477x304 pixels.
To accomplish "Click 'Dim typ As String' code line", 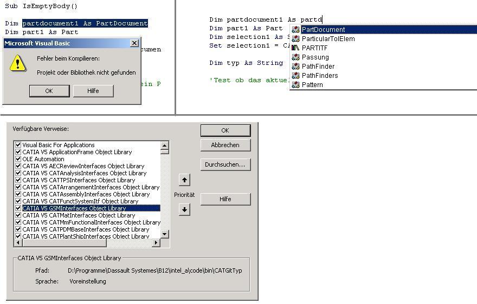I will tap(246, 63).
